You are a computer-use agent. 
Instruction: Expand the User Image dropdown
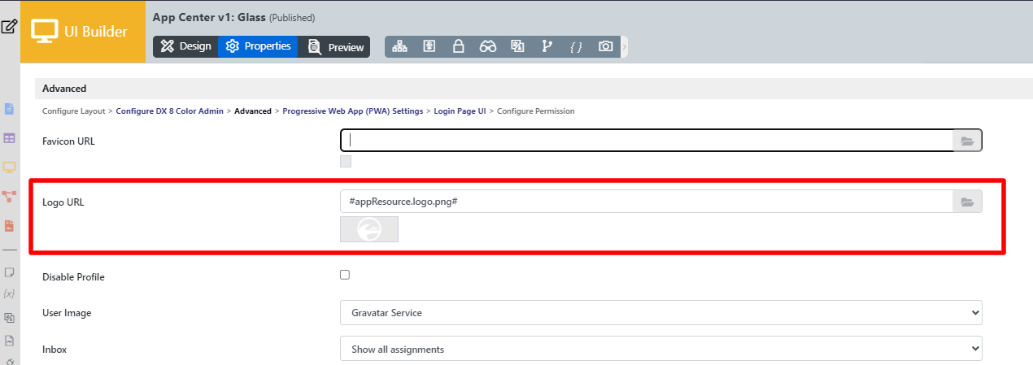click(660, 312)
